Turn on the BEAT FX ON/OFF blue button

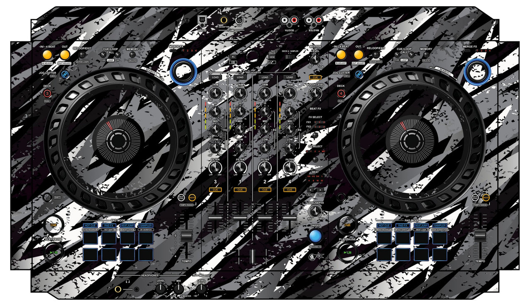(316, 236)
